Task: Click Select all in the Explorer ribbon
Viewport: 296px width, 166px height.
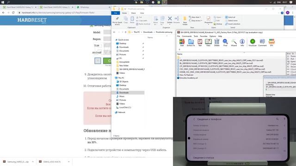Action: point(230,17)
